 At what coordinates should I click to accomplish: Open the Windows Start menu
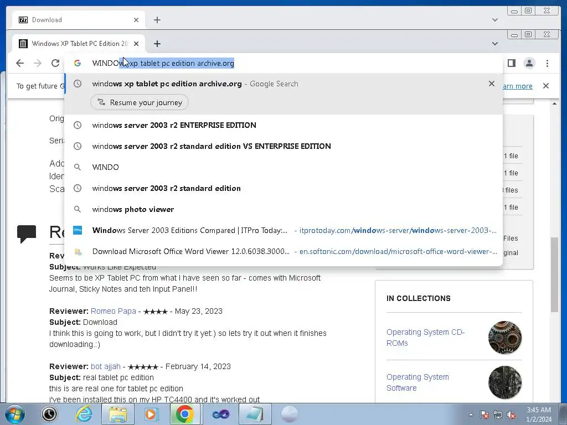14,414
